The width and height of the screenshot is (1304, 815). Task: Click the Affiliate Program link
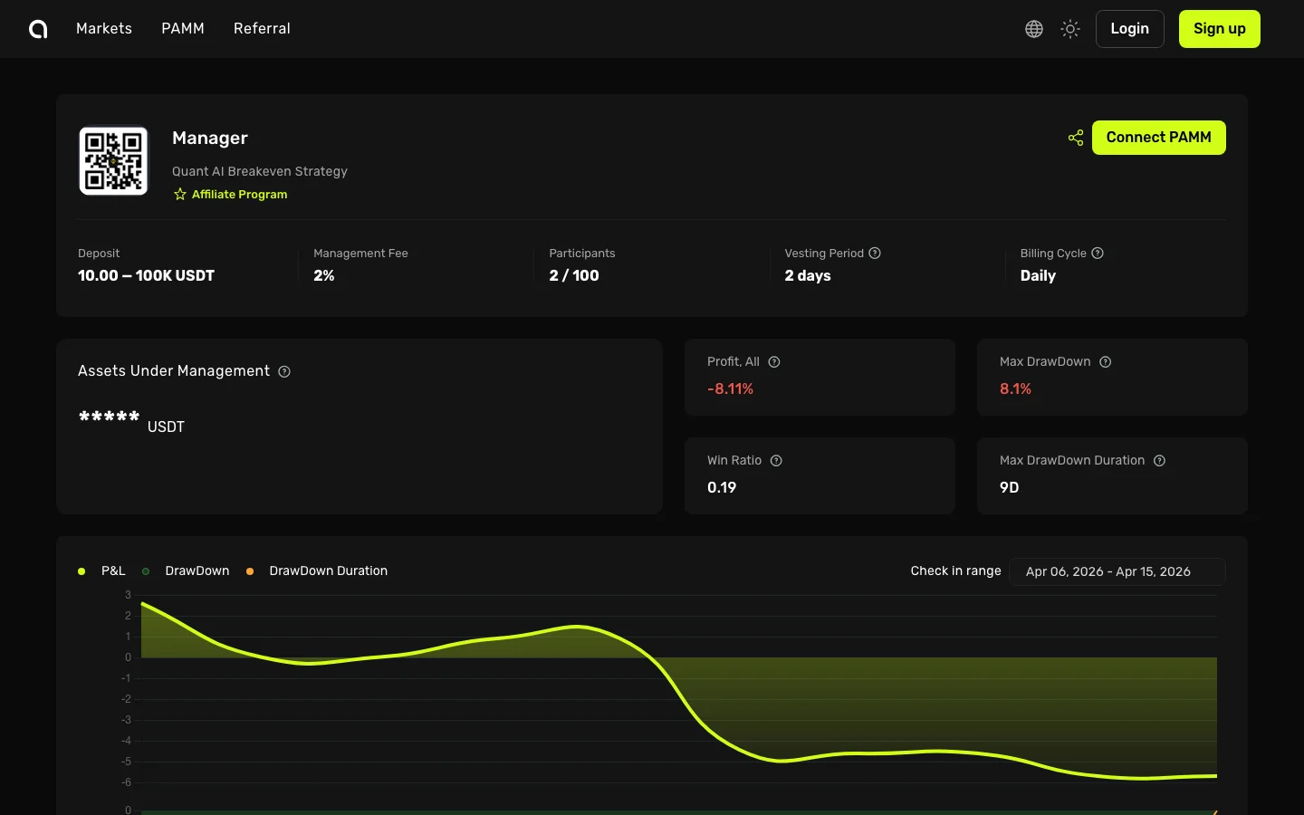tap(238, 195)
